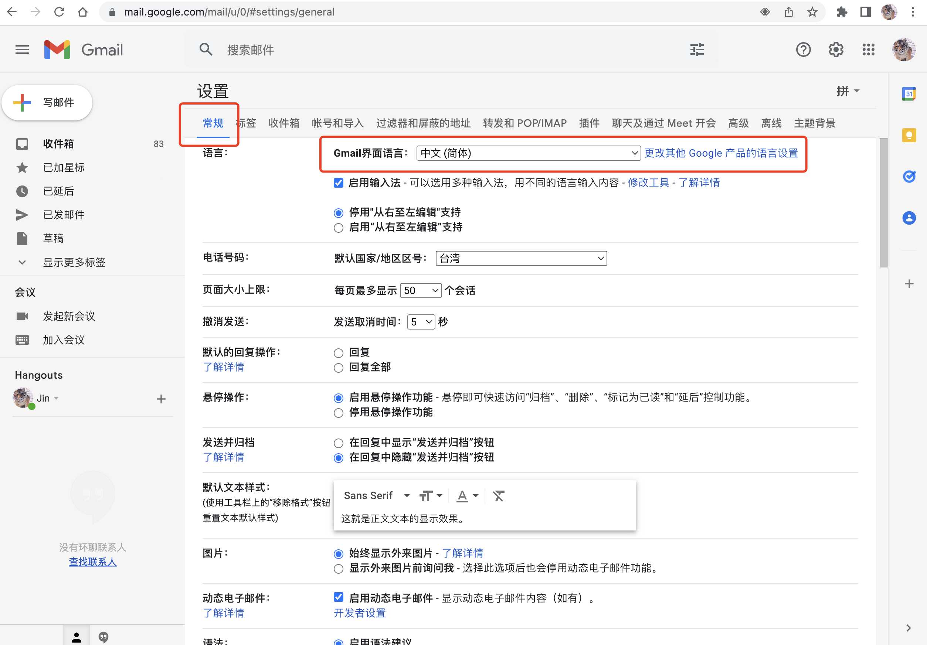Open the Google account avatar

tap(904, 50)
